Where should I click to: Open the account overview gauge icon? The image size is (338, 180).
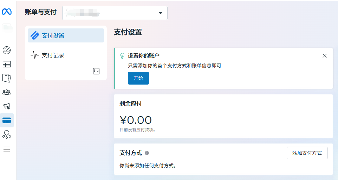tap(7, 50)
